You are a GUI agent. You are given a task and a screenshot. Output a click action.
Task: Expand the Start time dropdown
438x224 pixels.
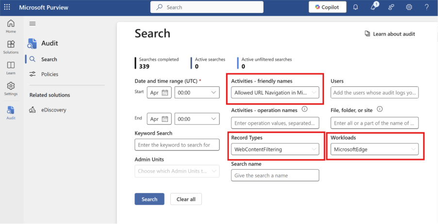197,93
